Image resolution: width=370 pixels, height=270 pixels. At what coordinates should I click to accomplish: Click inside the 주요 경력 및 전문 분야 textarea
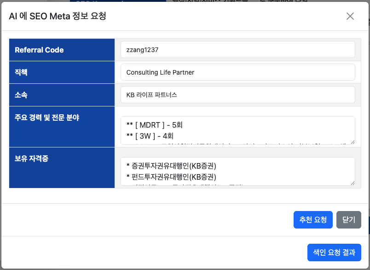tap(237, 130)
